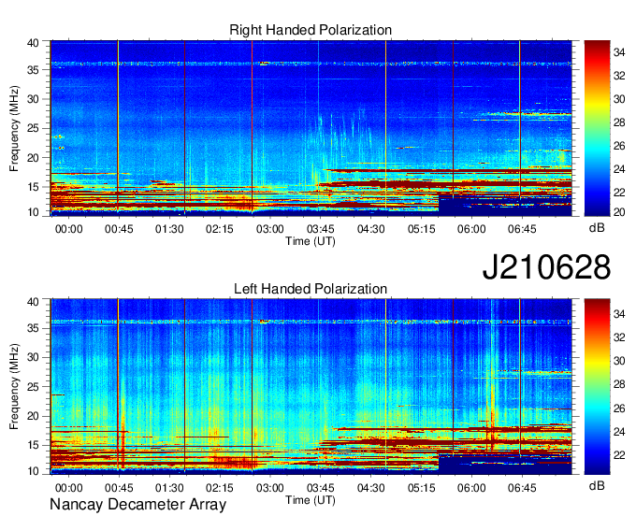Image resolution: width=636 pixels, height=516 pixels.
Task: Click 05:15 time tick of Right Handed plot
Action: point(421,229)
